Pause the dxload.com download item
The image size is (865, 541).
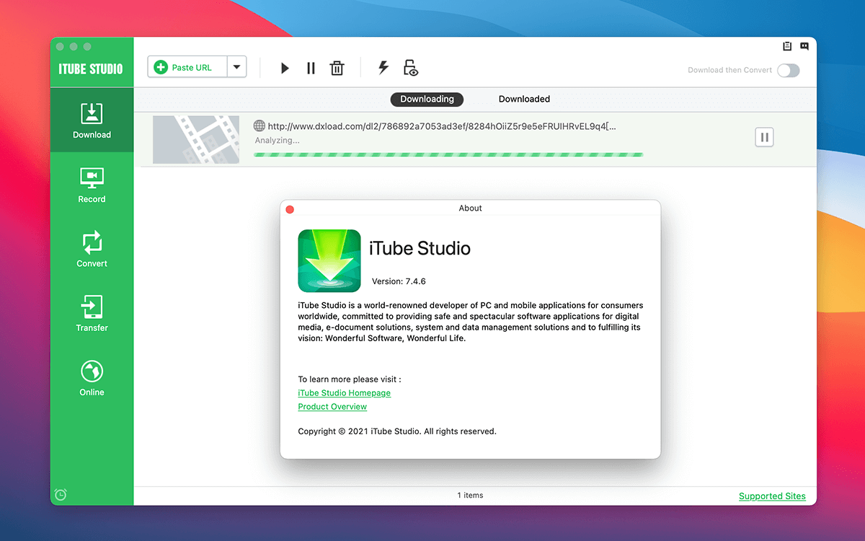(x=764, y=137)
